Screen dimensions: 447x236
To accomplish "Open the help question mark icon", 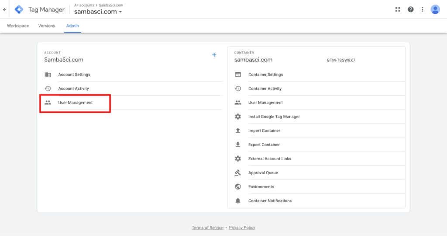I will (x=410, y=10).
